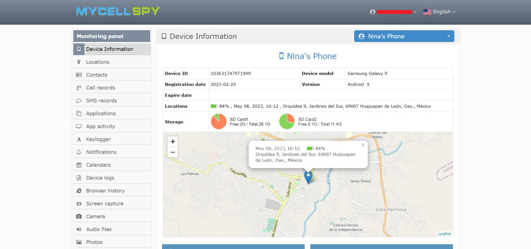Image resolution: width=531 pixels, height=249 pixels.
Task: Click the Audio files speaker icon
Action: (x=79, y=229)
